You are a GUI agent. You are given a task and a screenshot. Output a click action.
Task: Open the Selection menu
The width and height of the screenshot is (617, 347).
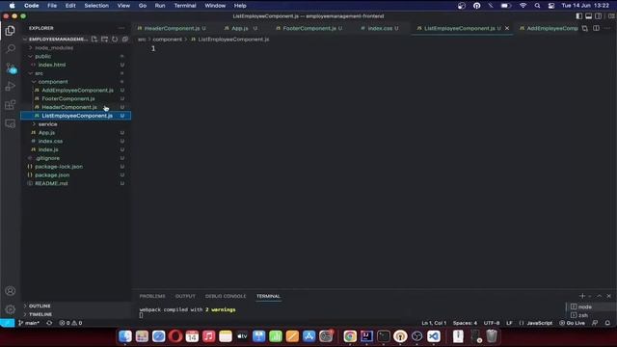click(96, 6)
